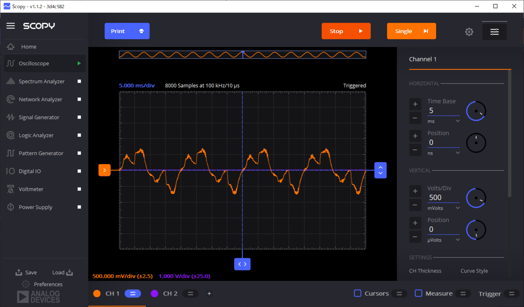Click the vertical Position knob
This screenshot has width=524, height=307.
click(476, 230)
